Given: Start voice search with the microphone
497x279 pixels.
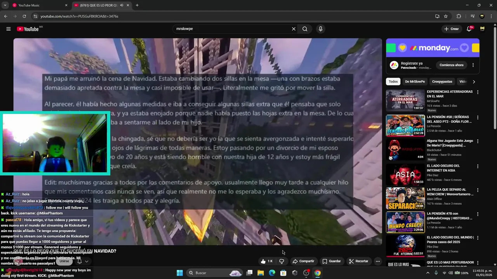Looking at the screenshot, I should 320,29.
